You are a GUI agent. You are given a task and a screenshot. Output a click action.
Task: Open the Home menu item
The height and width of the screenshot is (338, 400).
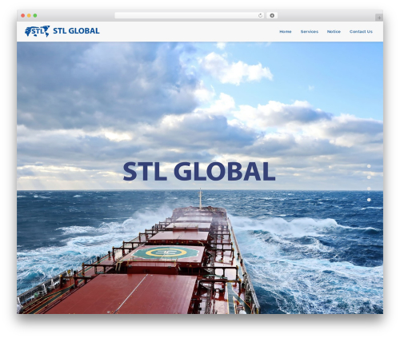coord(285,31)
